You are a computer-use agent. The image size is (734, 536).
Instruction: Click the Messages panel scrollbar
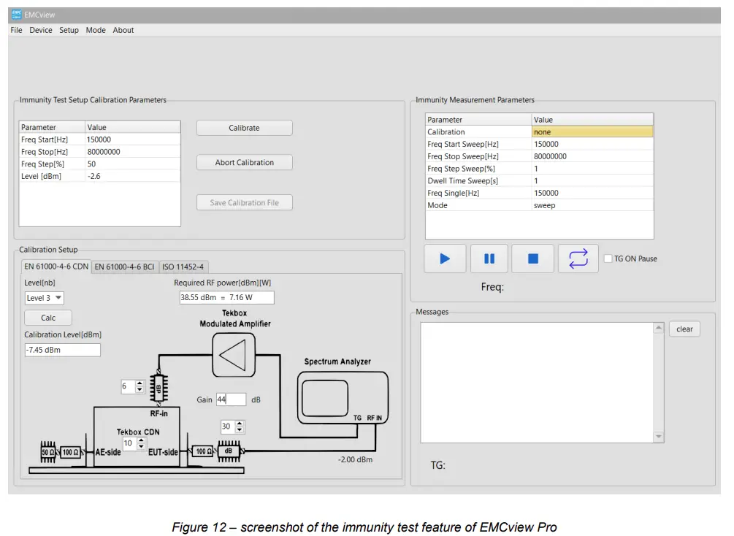coord(658,380)
